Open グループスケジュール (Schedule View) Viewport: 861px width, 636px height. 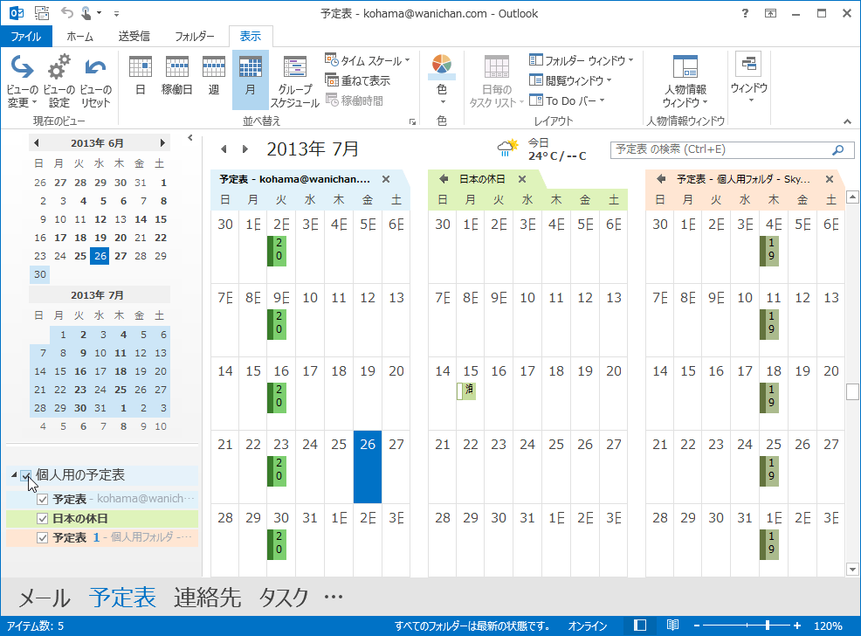tap(295, 81)
